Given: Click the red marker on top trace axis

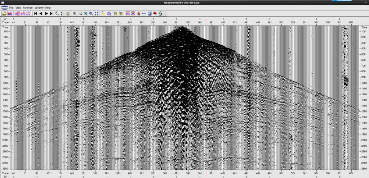Looking at the screenshot, I should (x=207, y=21).
